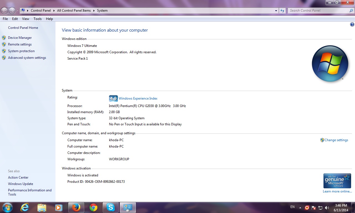The height and width of the screenshot is (213, 355).
Task: Click the search magnifier icon
Action: coord(351,11)
